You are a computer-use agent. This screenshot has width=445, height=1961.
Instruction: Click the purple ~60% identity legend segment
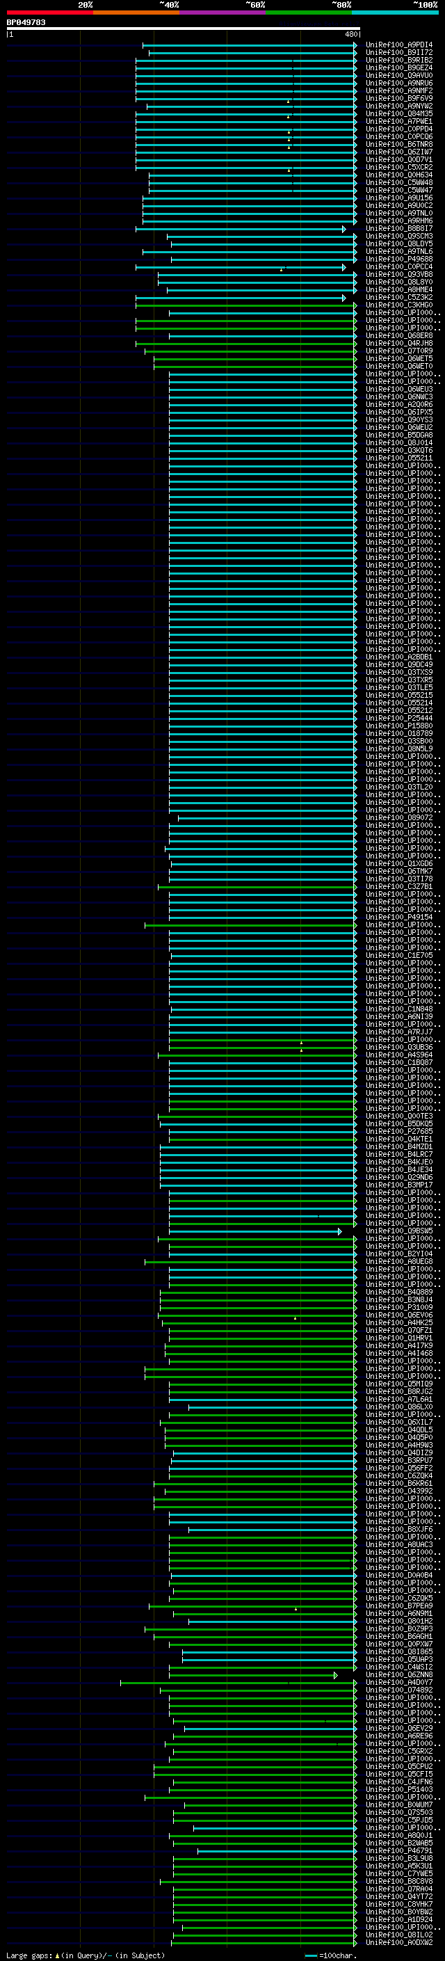click(x=222, y=13)
